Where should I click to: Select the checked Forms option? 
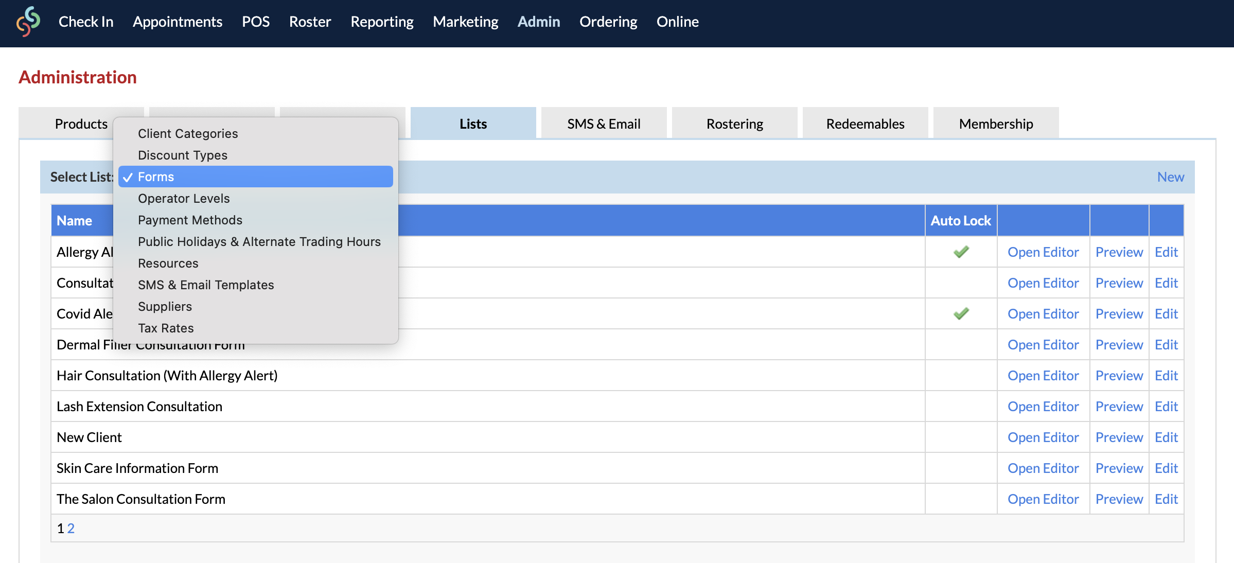click(x=256, y=177)
